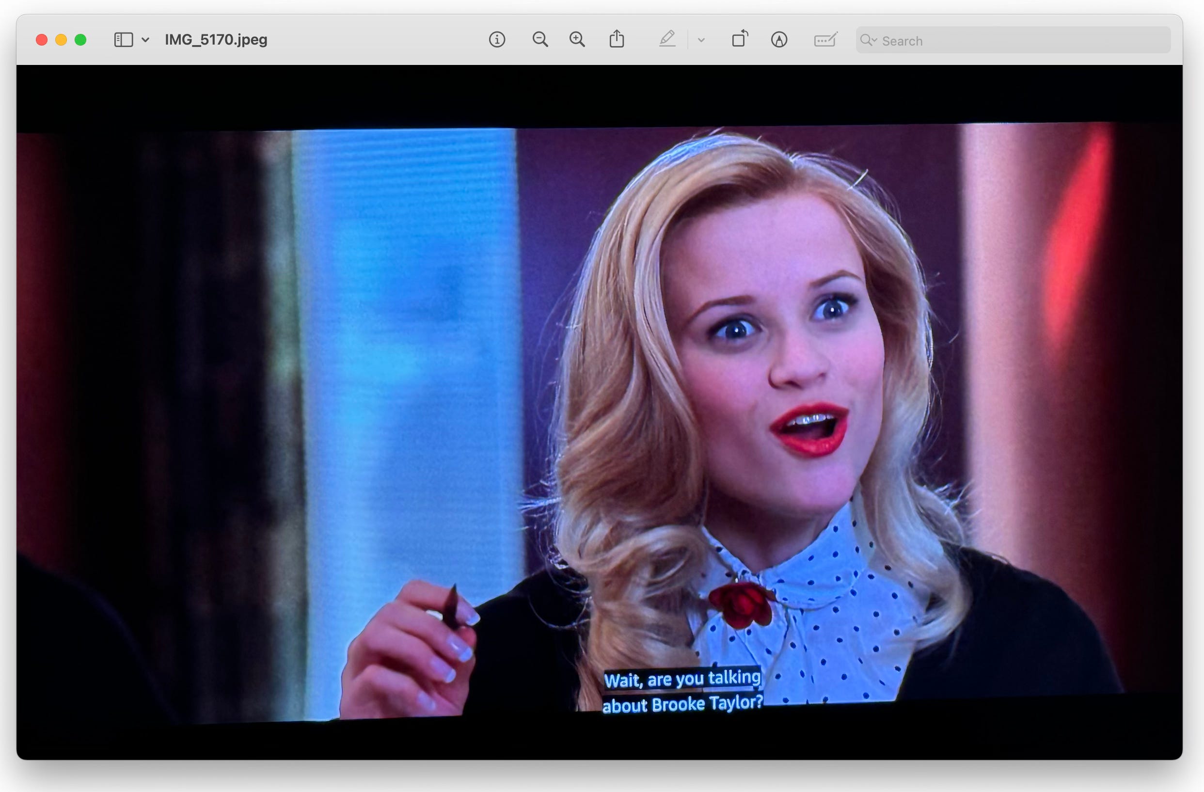This screenshot has width=1204, height=792.
Task: Click the IMG_5170.jpeg window title
Action: coord(216,39)
